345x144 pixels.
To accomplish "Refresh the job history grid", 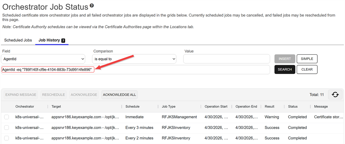I will pos(335,95).
